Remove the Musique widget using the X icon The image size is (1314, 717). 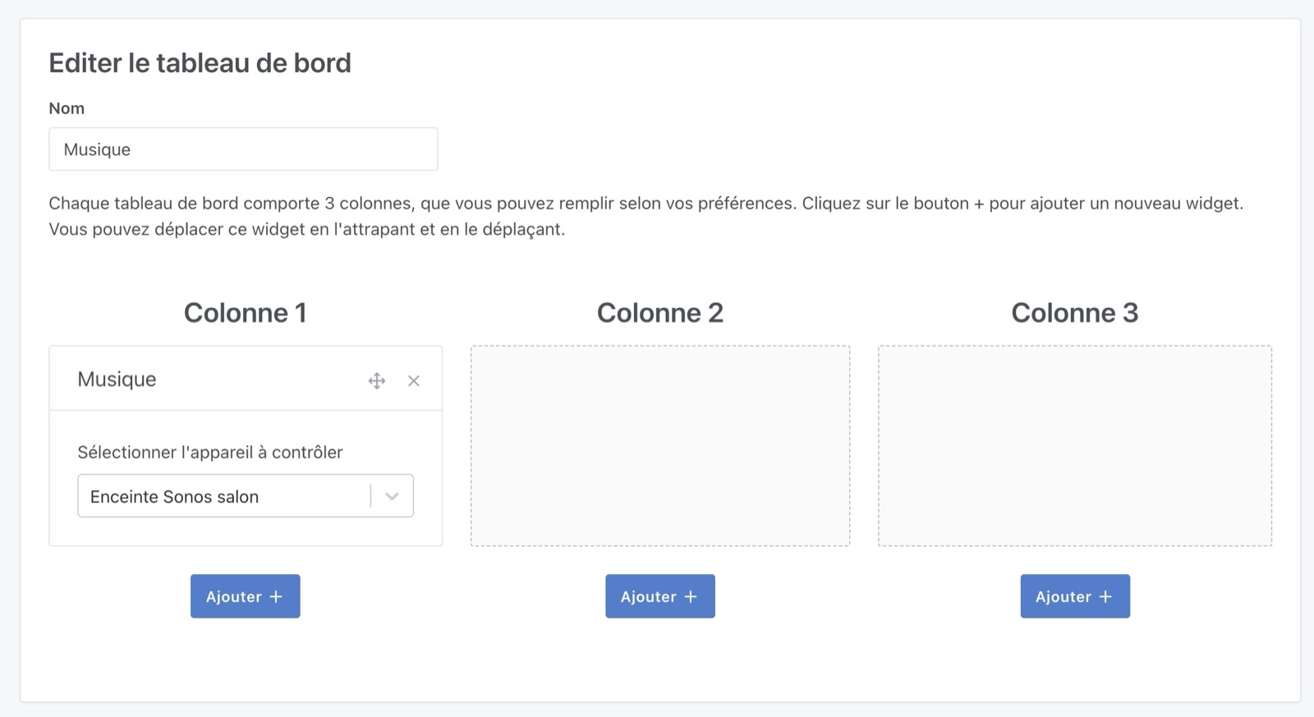tap(414, 380)
